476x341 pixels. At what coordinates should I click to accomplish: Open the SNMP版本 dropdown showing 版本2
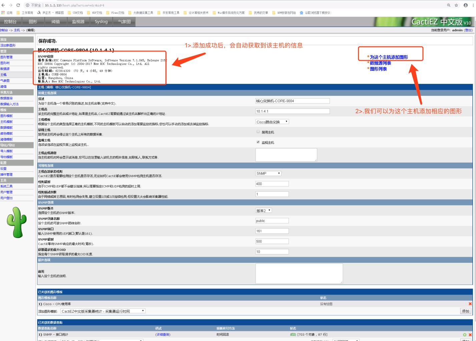point(264,210)
